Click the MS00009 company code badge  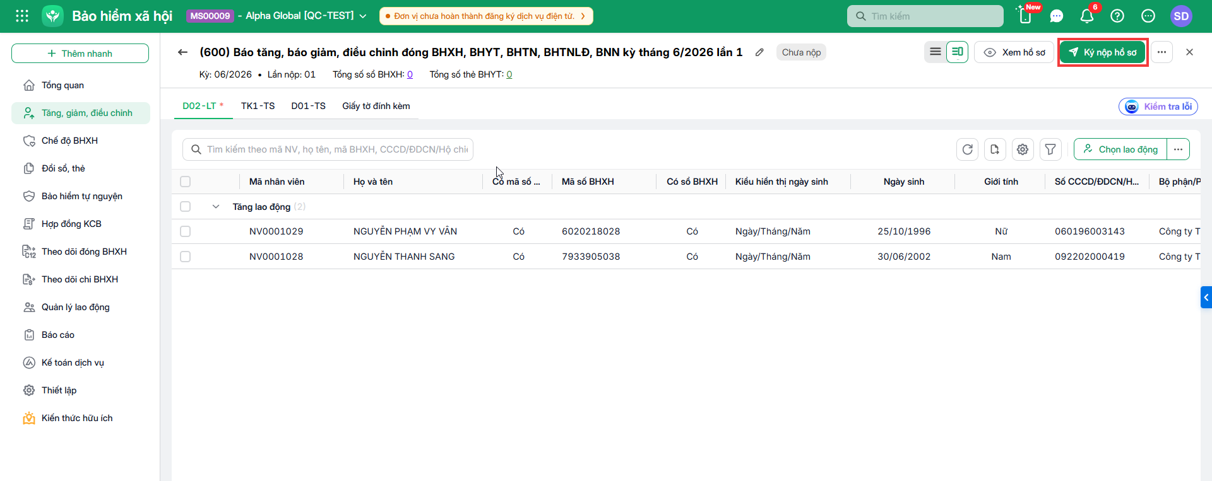210,16
